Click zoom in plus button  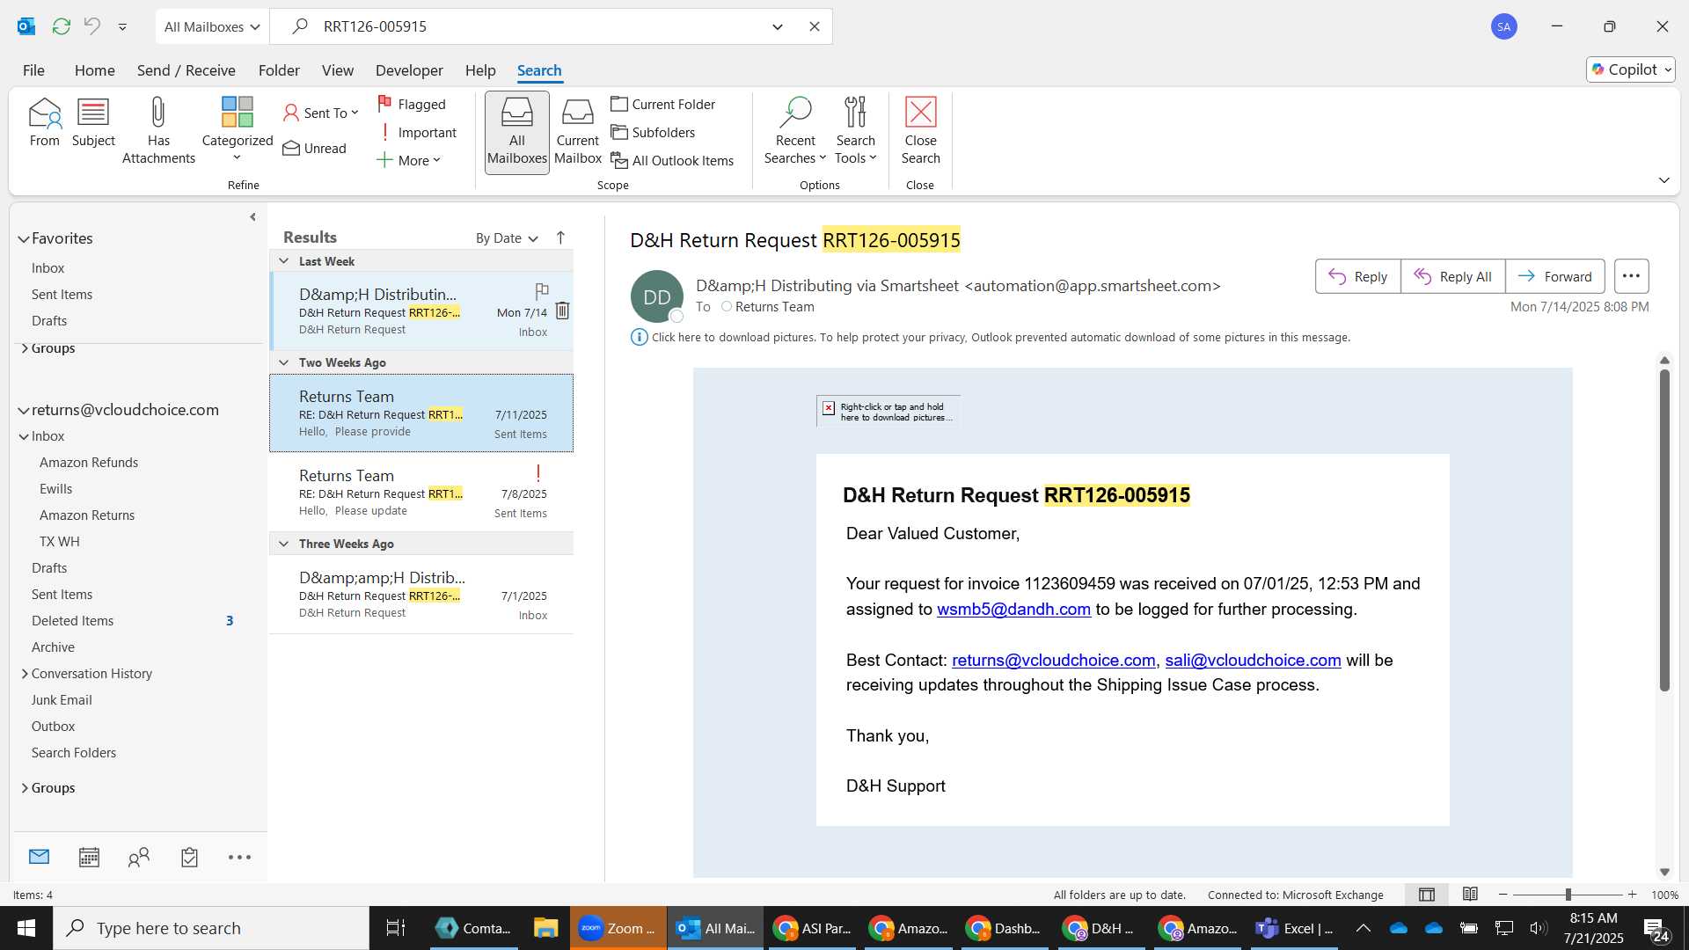tap(1633, 895)
